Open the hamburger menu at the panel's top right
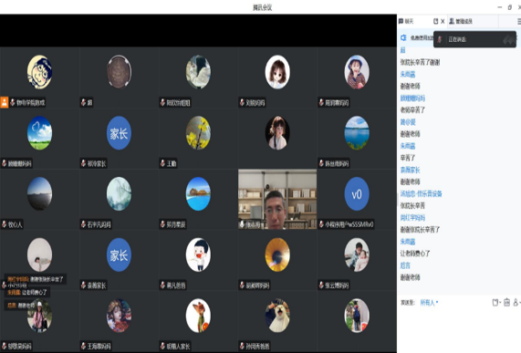 519,21
